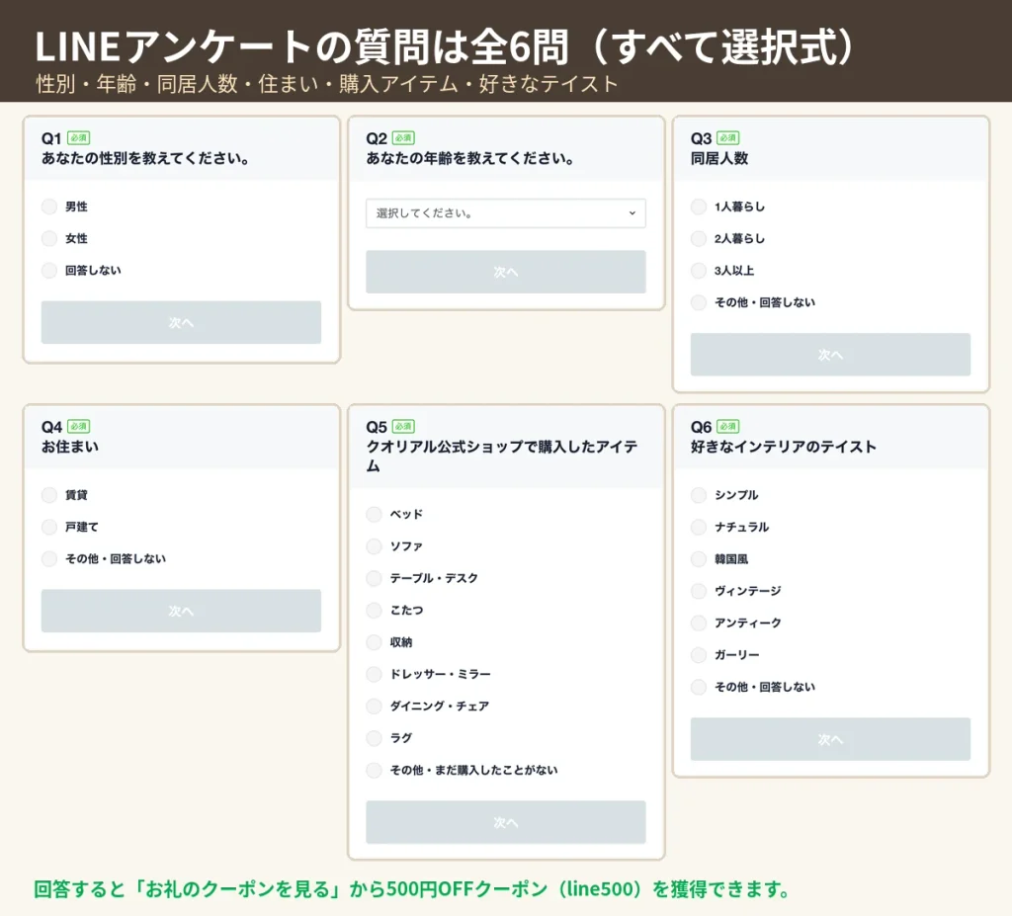This screenshot has height=916, width=1012.
Task: Select その他・回答しない in the Q4 card
Action: tap(49, 559)
